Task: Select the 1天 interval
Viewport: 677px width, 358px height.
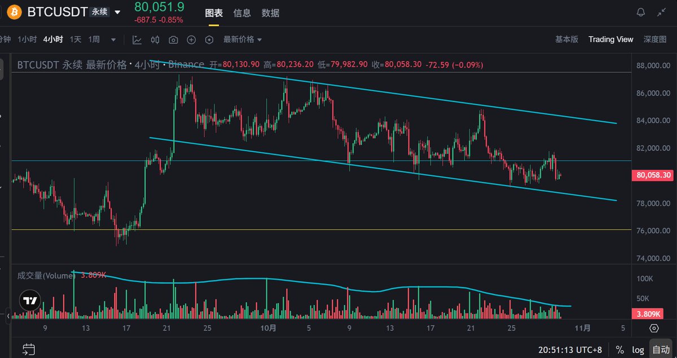Action: tap(76, 39)
